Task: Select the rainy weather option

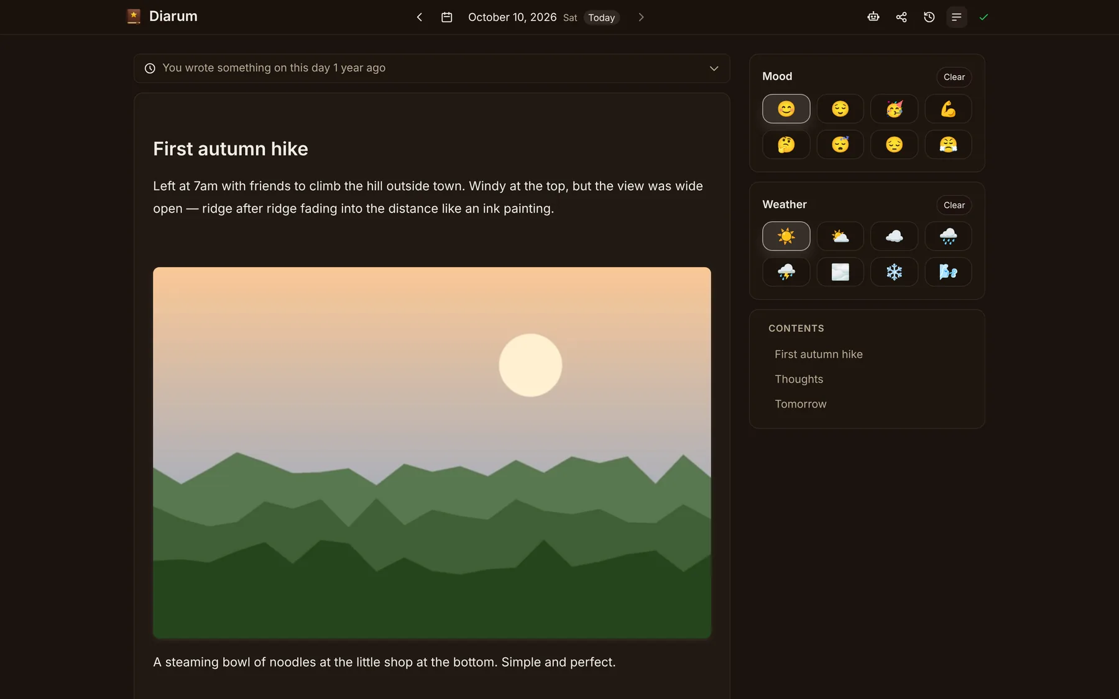Action: coord(949,236)
